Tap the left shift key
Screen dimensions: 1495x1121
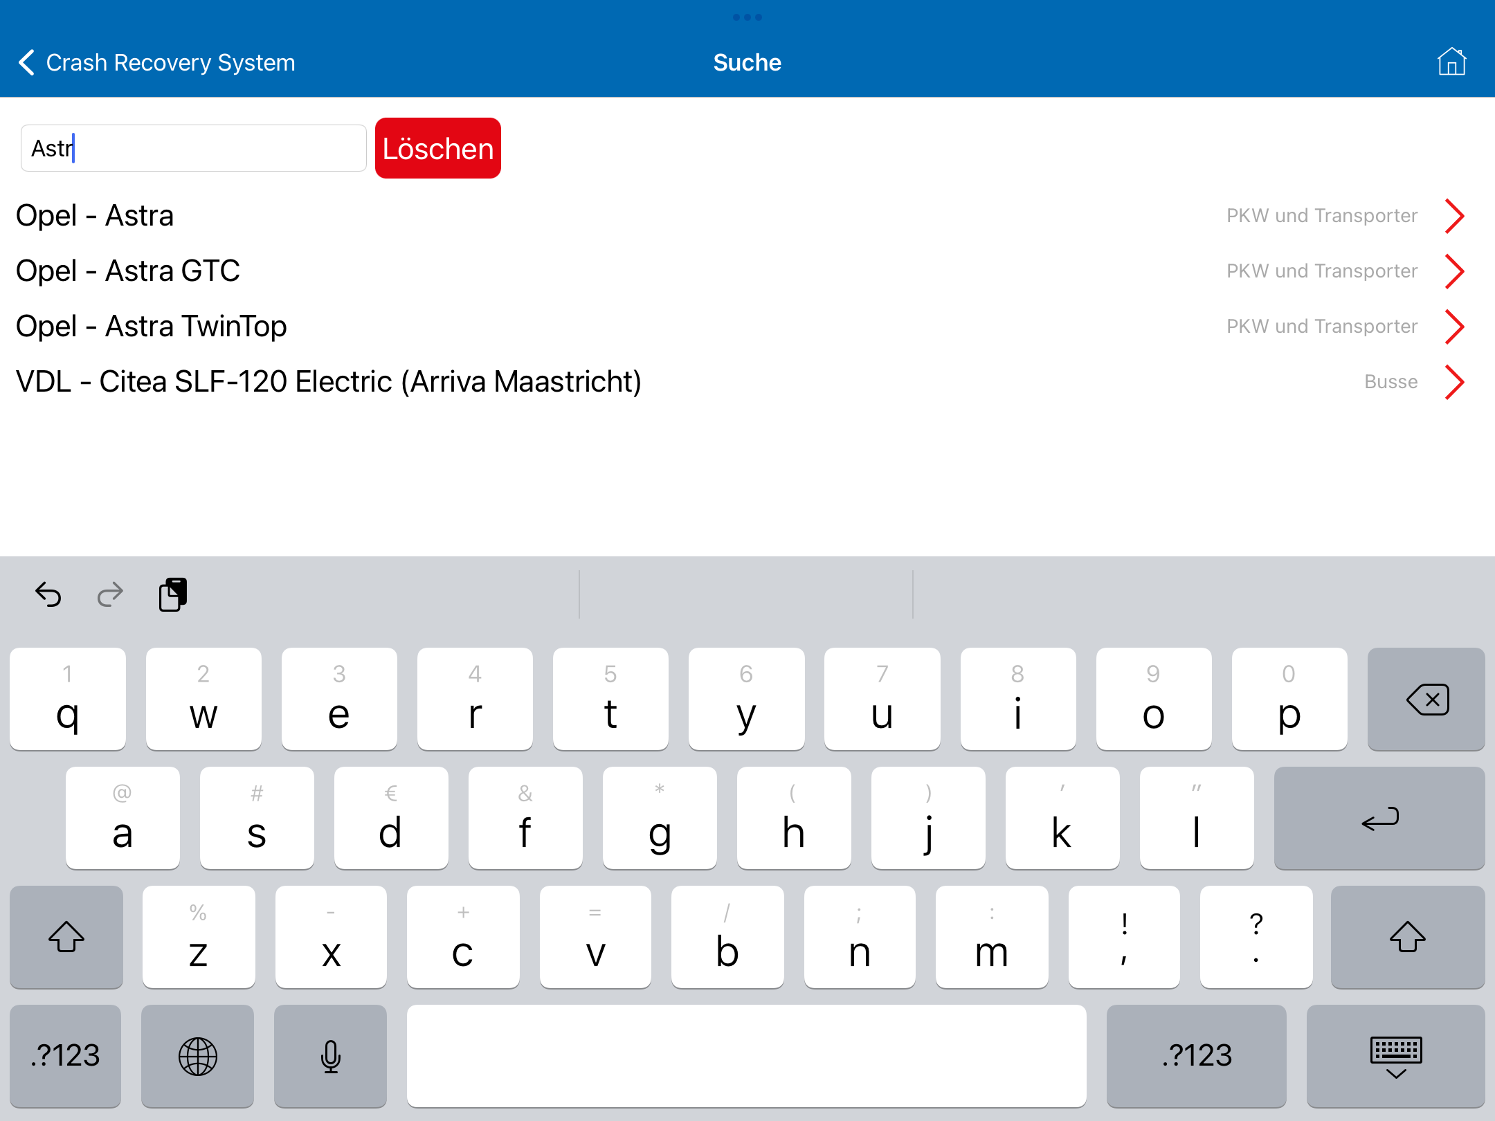(x=66, y=937)
